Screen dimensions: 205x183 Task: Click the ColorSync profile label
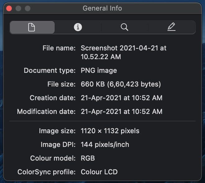[47, 172]
